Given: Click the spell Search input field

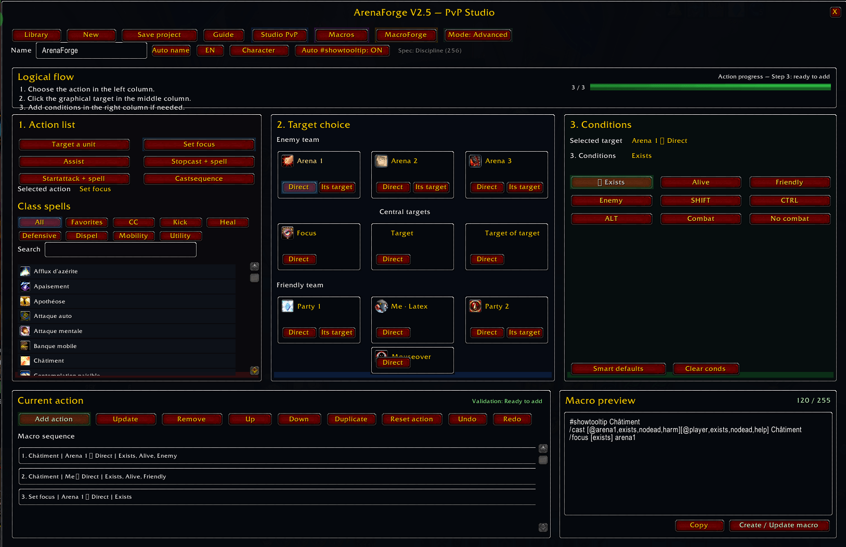Looking at the screenshot, I should coord(121,249).
